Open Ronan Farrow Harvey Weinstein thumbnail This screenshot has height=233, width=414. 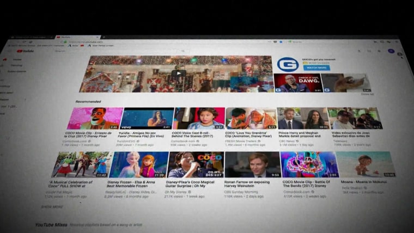253,164
